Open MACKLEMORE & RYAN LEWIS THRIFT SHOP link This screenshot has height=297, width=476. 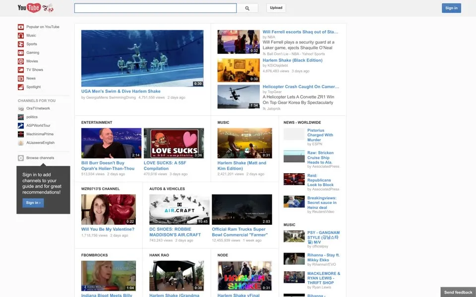(x=324, y=278)
